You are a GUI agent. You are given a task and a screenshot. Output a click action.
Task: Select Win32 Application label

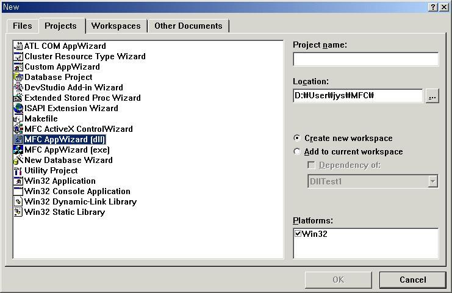click(x=60, y=181)
